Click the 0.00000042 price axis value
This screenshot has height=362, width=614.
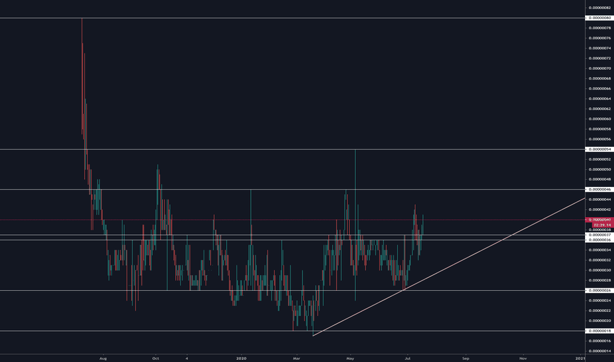tap(600, 210)
